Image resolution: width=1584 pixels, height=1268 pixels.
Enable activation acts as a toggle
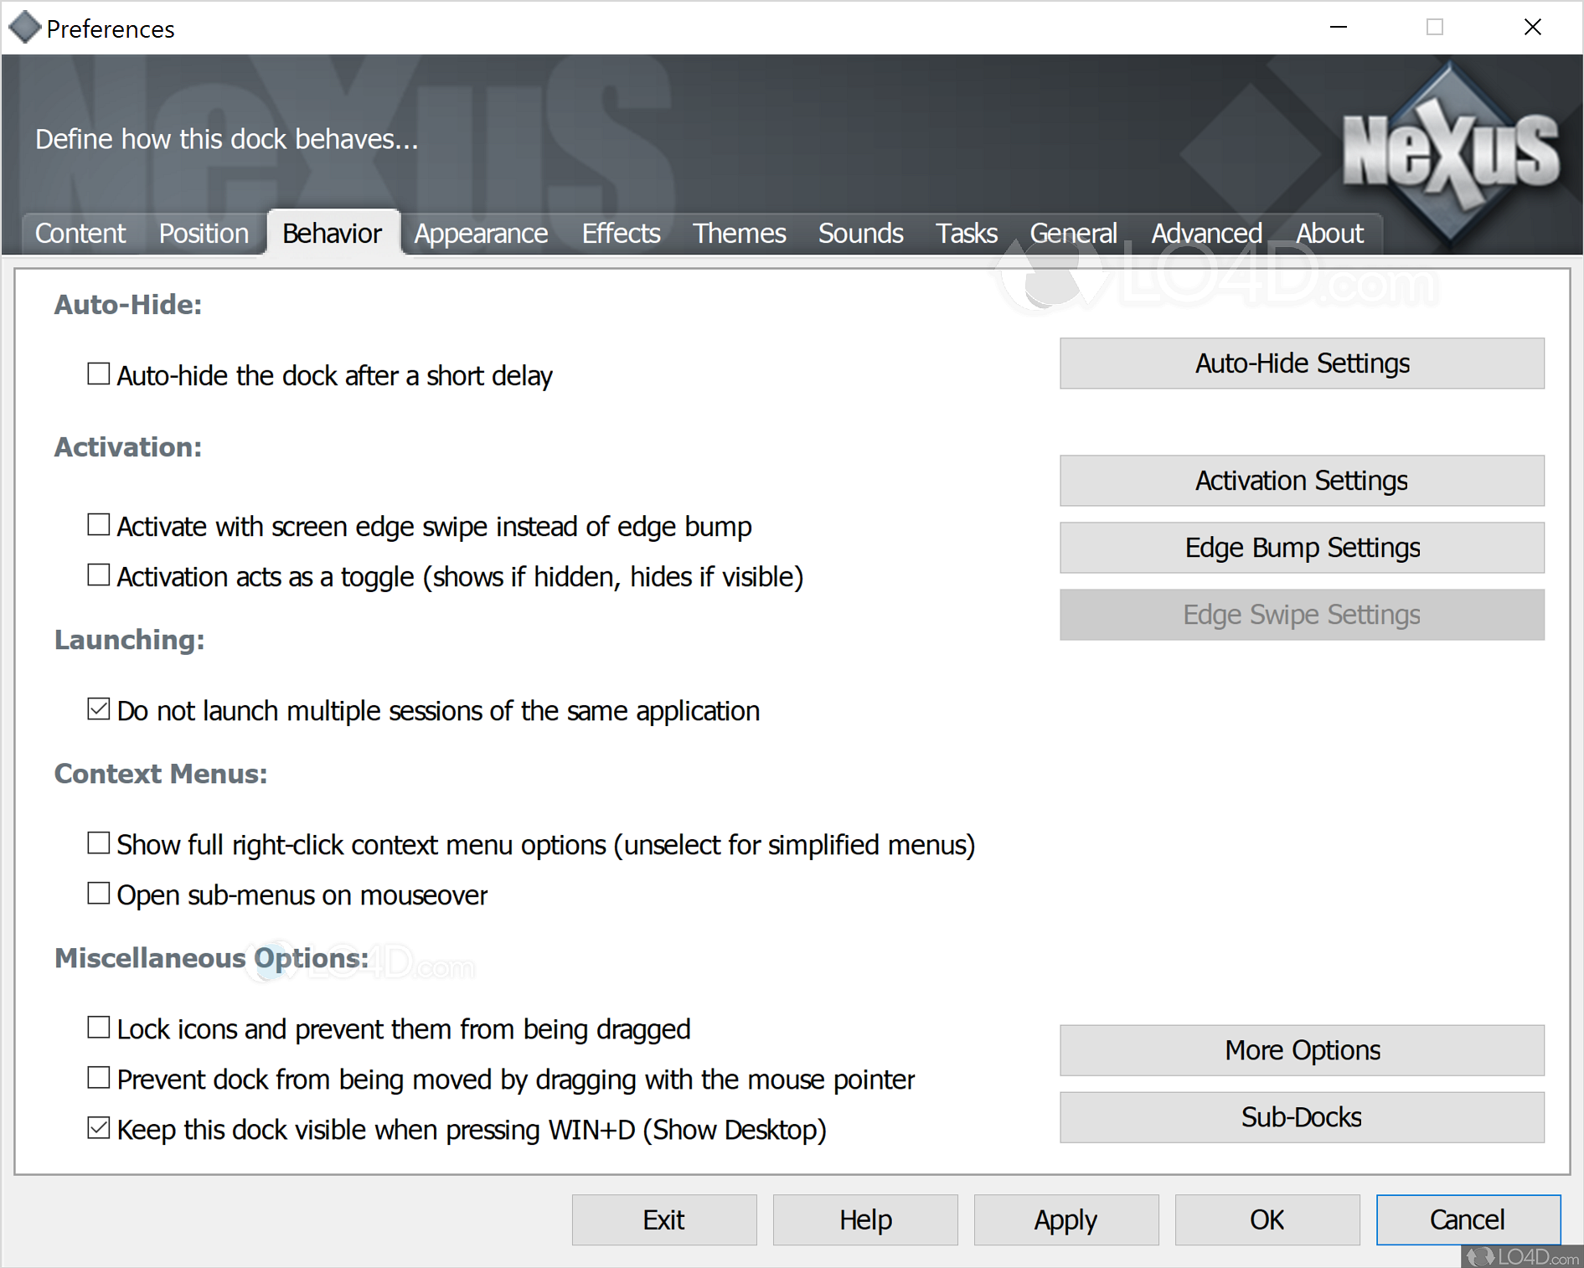(98, 575)
